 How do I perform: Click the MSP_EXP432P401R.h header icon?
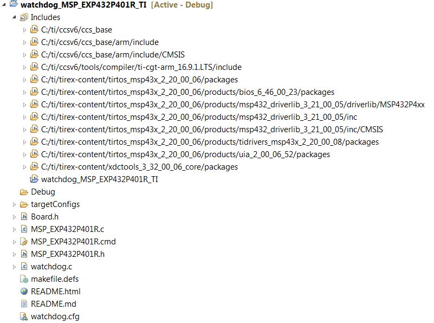[24, 254]
